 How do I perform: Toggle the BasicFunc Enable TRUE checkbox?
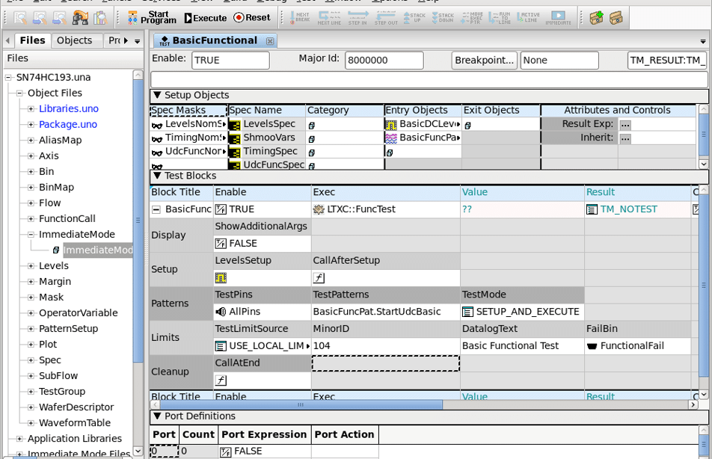pyautogui.click(x=221, y=210)
